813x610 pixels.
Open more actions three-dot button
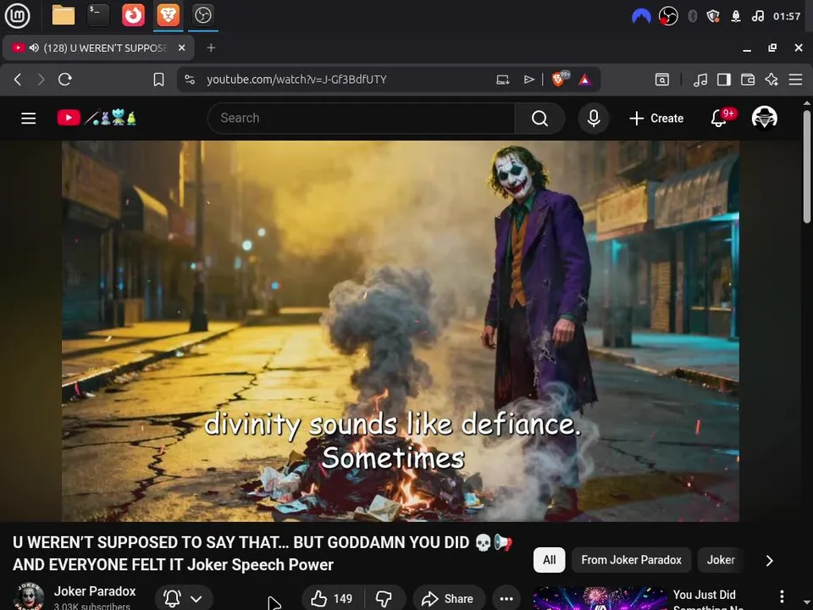point(506,599)
